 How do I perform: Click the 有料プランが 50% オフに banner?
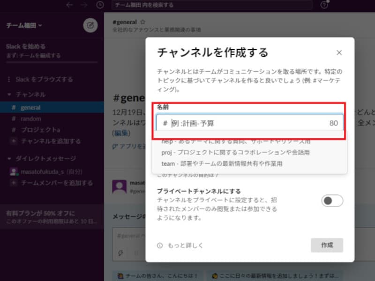tap(52, 217)
